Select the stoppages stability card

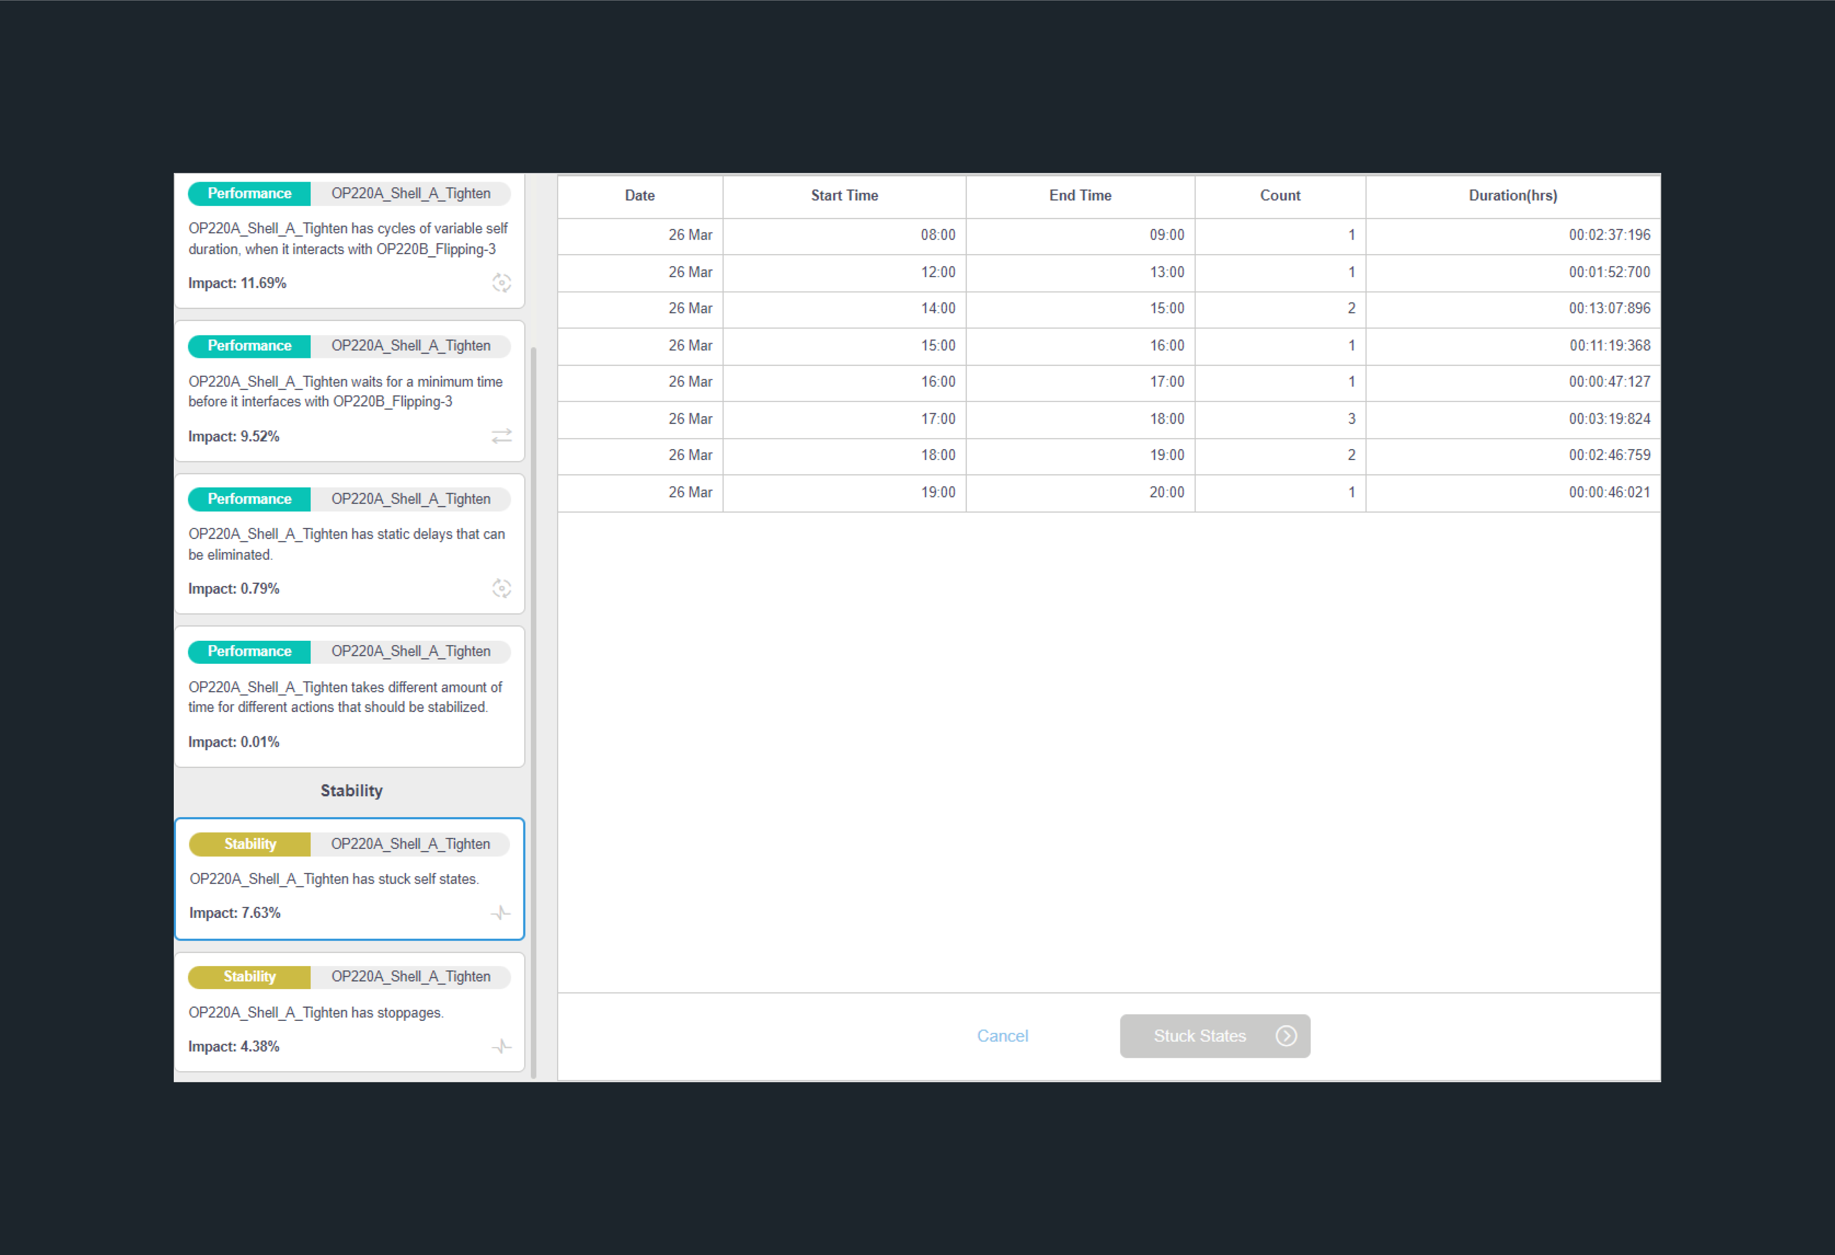[x=349, y=1012]
